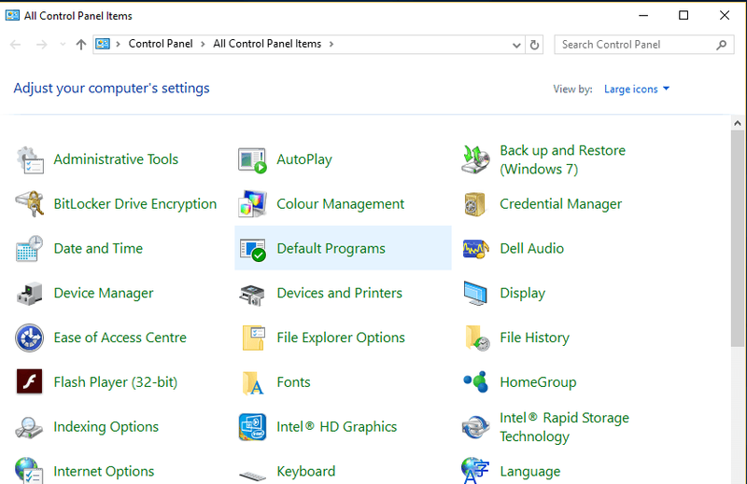This screenshot has height=484, width=747.
Task: Click the Default Programs icon
Action: tap(253, 249)
